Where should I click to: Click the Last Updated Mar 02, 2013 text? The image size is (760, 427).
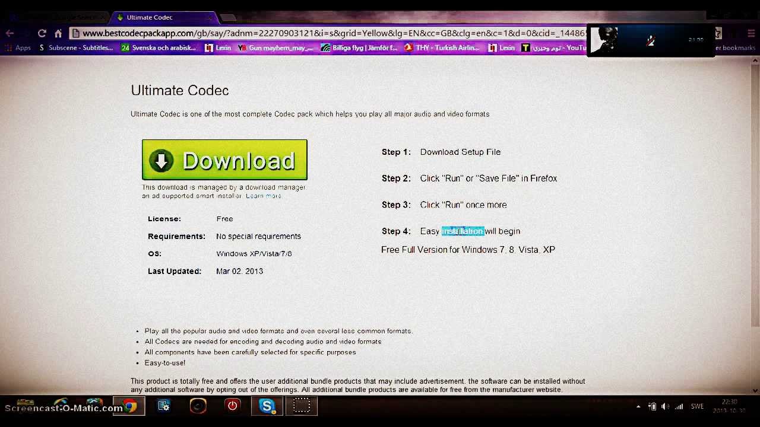[x=205, y=271]
